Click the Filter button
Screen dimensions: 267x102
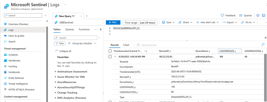[x=60, y=43]
